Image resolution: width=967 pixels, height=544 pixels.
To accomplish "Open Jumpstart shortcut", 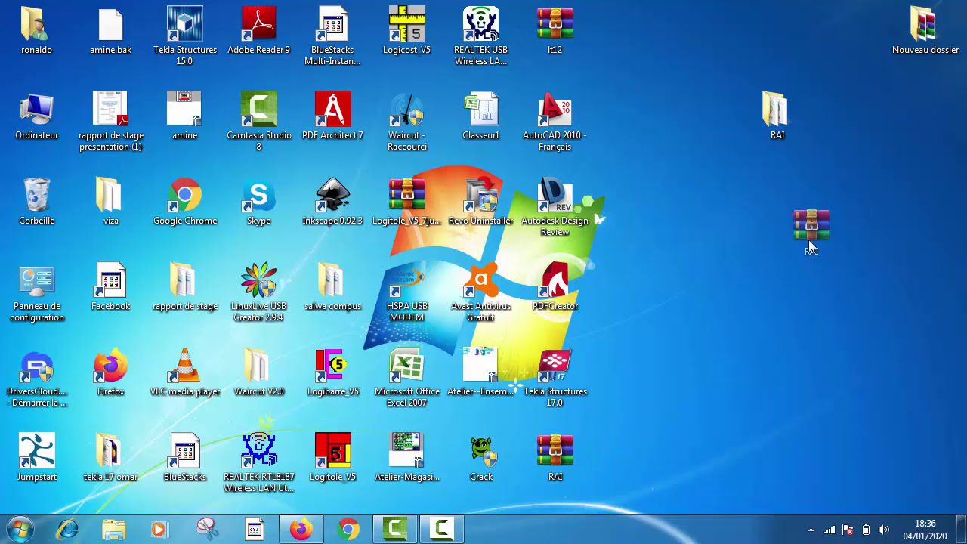I will pyautogui.click(x=36, y=452).
